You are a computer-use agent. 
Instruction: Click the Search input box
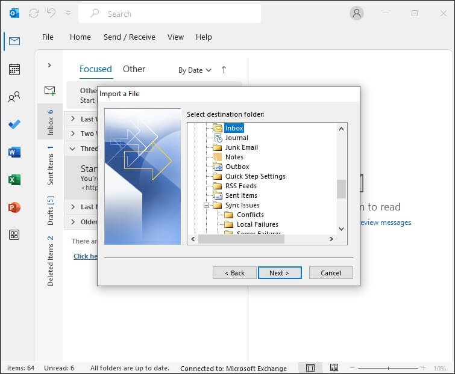pos(170,14)
